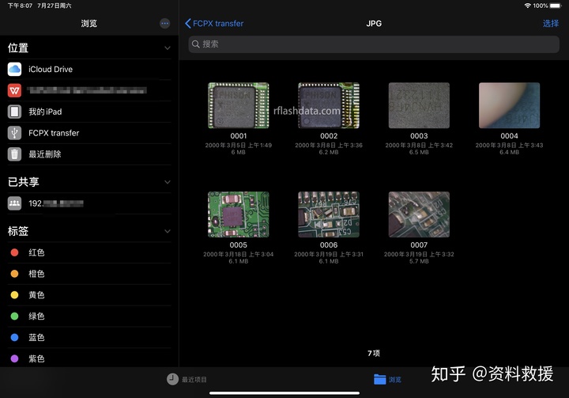Open image thumbnail 0006

pos(329,214)
